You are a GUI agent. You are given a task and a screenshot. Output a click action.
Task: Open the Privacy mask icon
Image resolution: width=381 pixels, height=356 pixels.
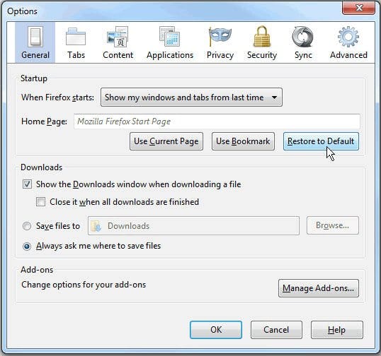click(x=220, y=37)
